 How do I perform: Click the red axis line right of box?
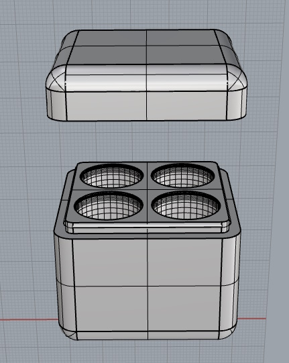point(251,319)
